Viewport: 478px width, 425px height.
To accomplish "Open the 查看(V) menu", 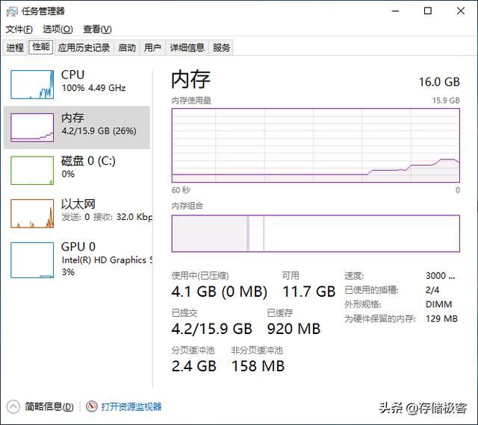I will point(97,29).
